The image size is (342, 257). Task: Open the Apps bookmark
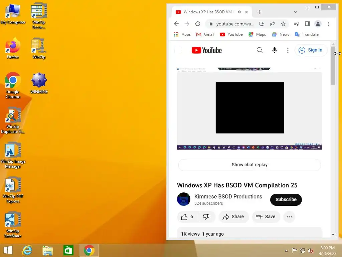coord(182,34)
